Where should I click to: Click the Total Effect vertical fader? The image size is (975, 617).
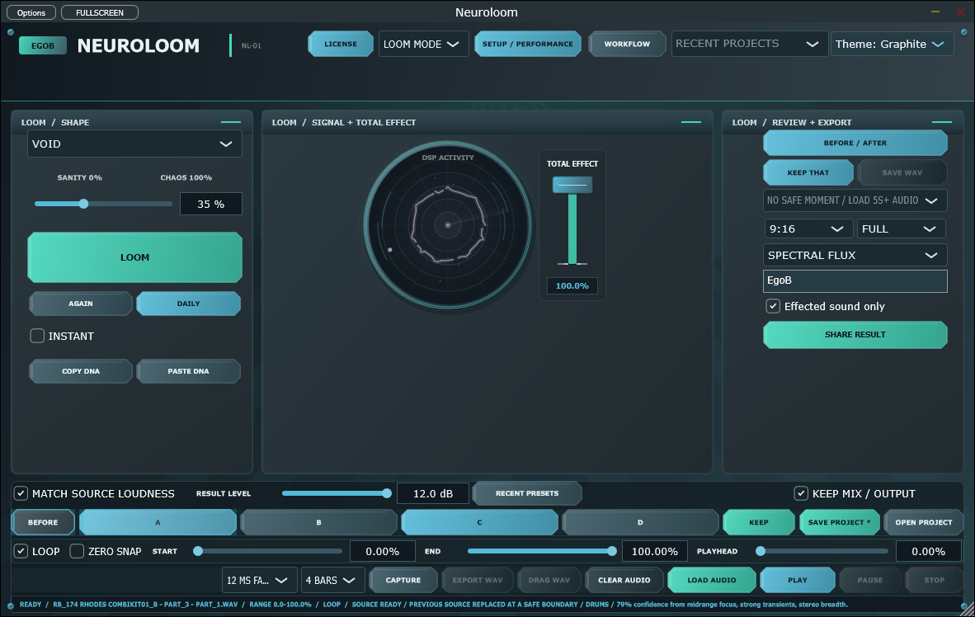(572, 185)
